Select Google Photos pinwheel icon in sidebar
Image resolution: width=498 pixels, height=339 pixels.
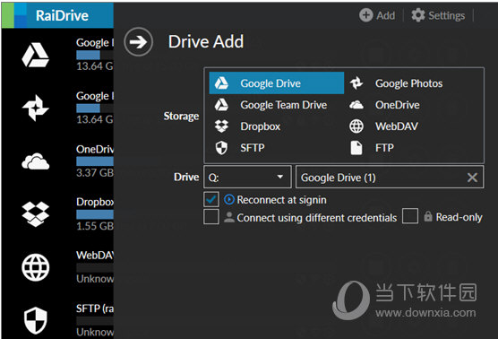click(35, 108)
